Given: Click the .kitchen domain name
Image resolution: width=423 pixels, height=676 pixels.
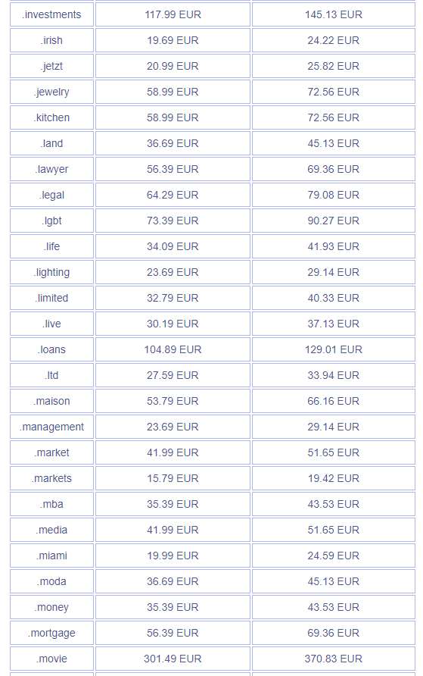Looking at the screenshot, I should [x=51, y=117].
